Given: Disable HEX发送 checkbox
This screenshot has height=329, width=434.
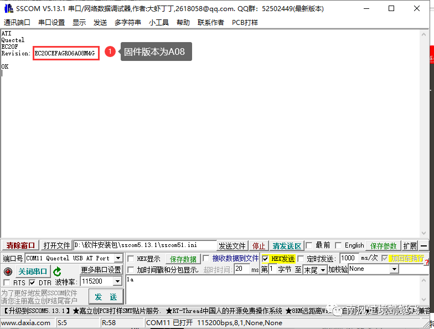Looking at the screenshot, I should (265, 259).
